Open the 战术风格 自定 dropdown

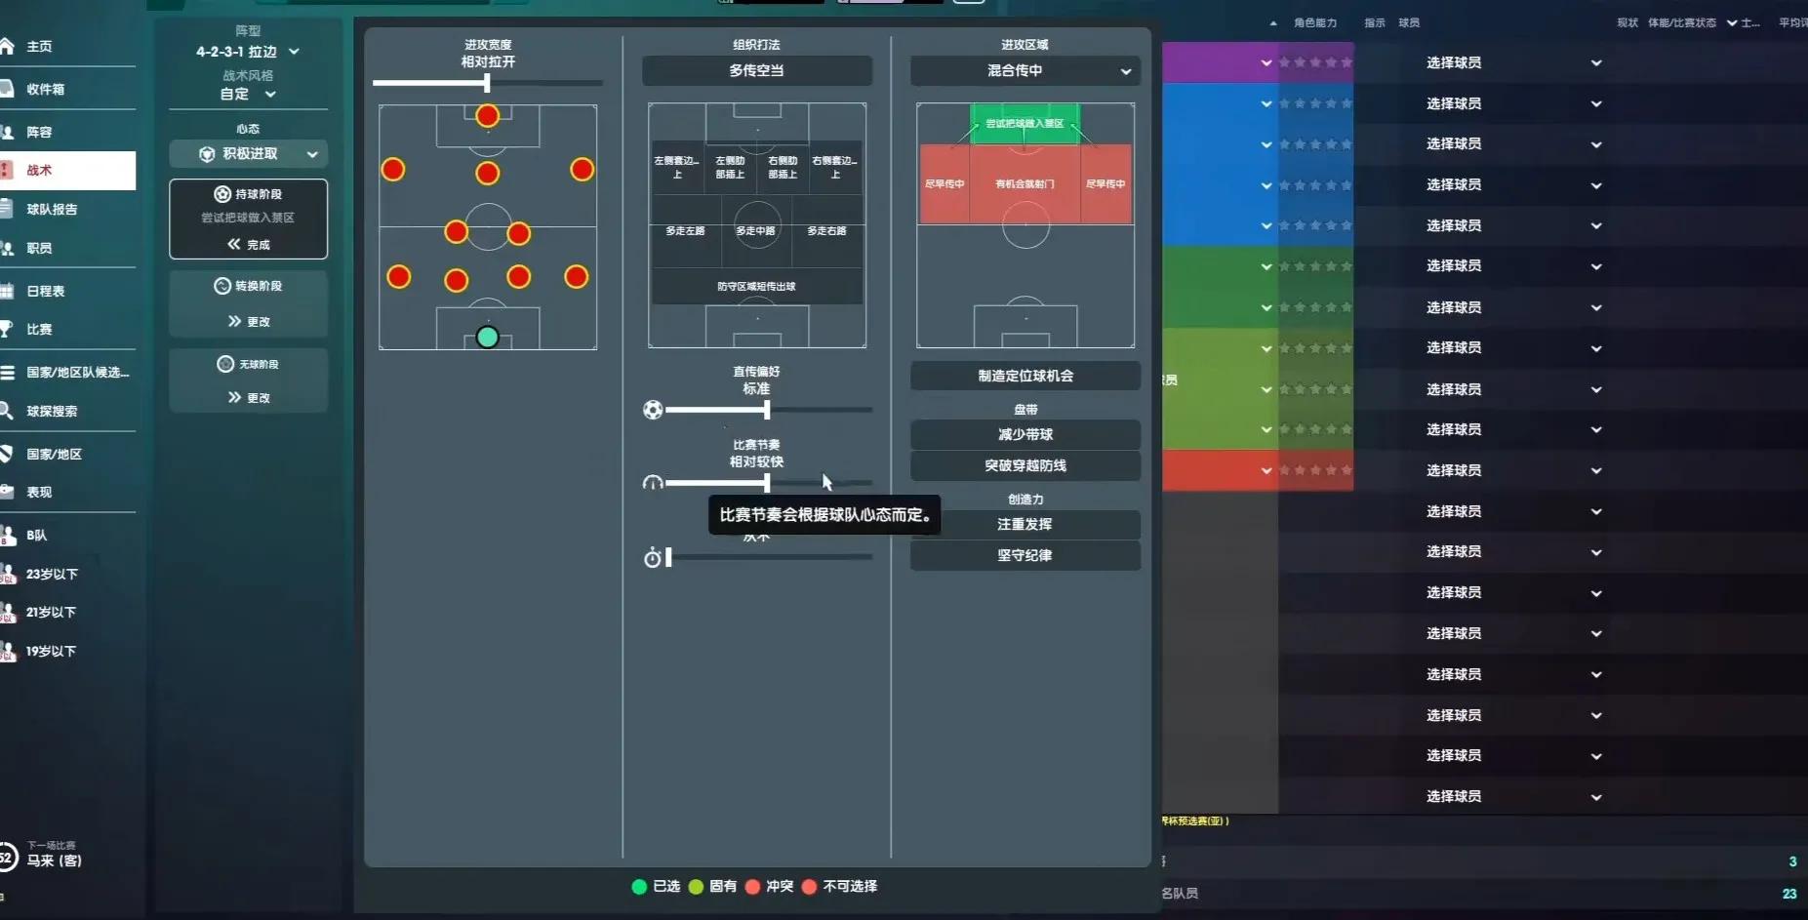coord(248,94)
